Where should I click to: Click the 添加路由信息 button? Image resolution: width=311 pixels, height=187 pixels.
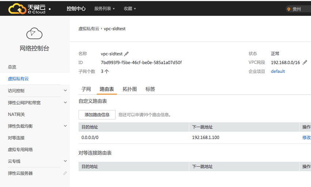tap(97, 115)
